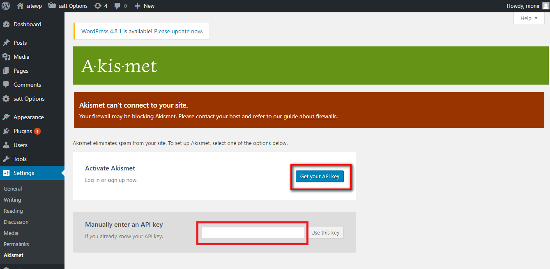Click the Please update now link
550x269 pixels.
(x=178, y=31)
